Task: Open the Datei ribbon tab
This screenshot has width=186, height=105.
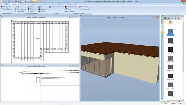Action: (7, 4)
